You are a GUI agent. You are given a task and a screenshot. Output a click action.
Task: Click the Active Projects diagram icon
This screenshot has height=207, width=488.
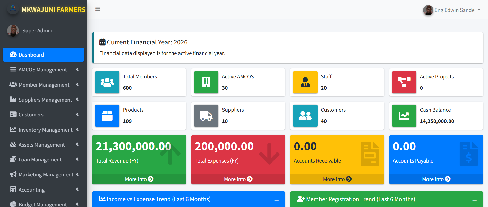pos(404,82)
